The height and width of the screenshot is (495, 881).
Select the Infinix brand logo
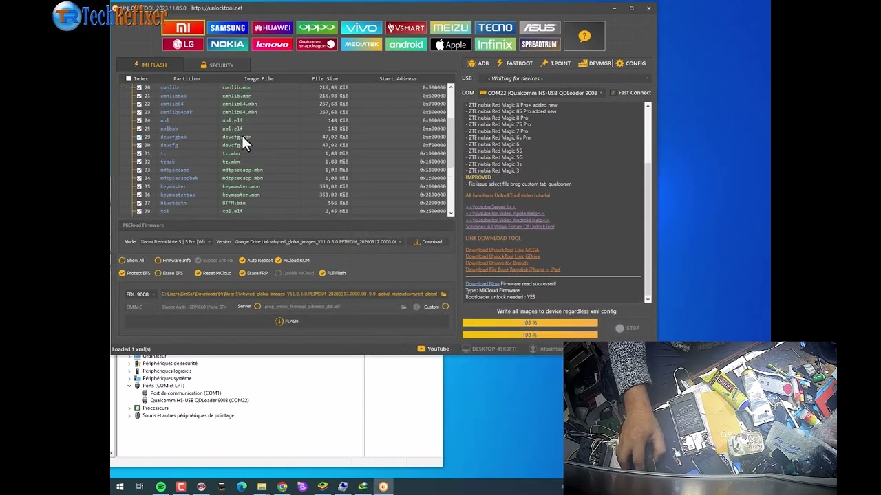point(495,44)
